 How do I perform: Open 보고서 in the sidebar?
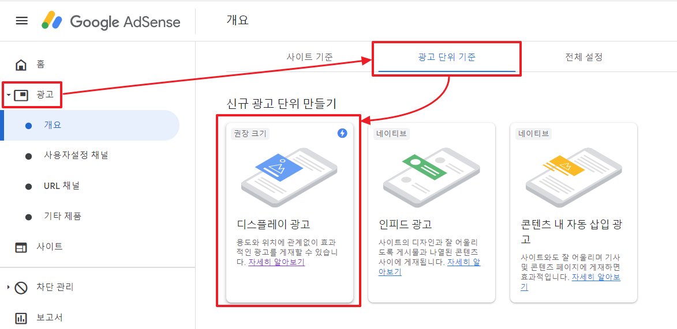pos(49,318)
